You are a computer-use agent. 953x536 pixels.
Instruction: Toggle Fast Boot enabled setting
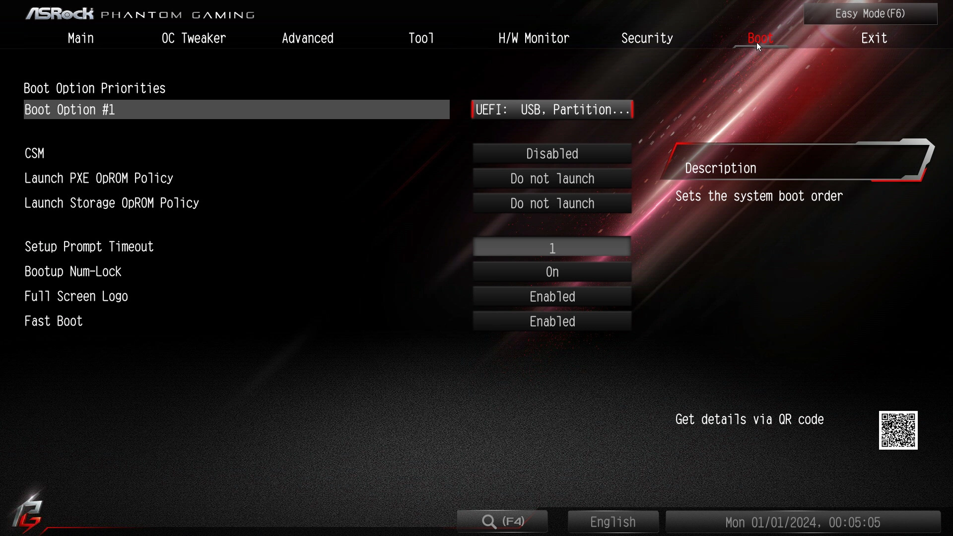pyautogui.click(x=552, y=321)
